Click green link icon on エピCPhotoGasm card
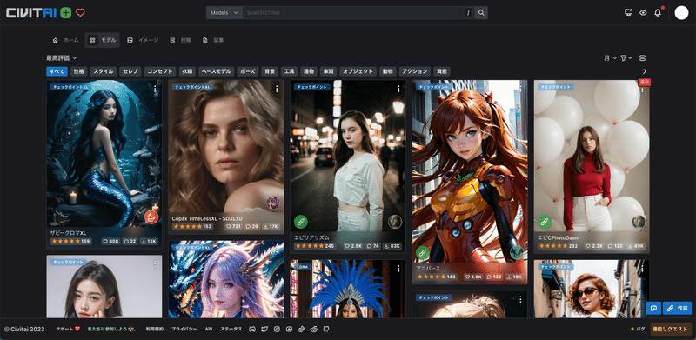The width and height of the screenshot is (696, 340). pyautogui.click(x=545, y=222)
